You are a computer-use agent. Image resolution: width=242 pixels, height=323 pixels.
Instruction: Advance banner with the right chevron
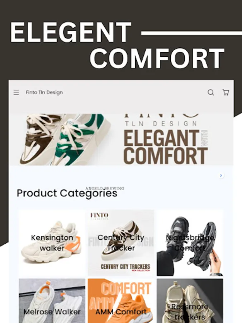coord(221,175)
